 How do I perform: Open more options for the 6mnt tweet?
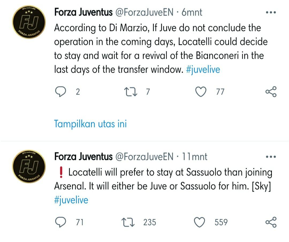[271, 13]
